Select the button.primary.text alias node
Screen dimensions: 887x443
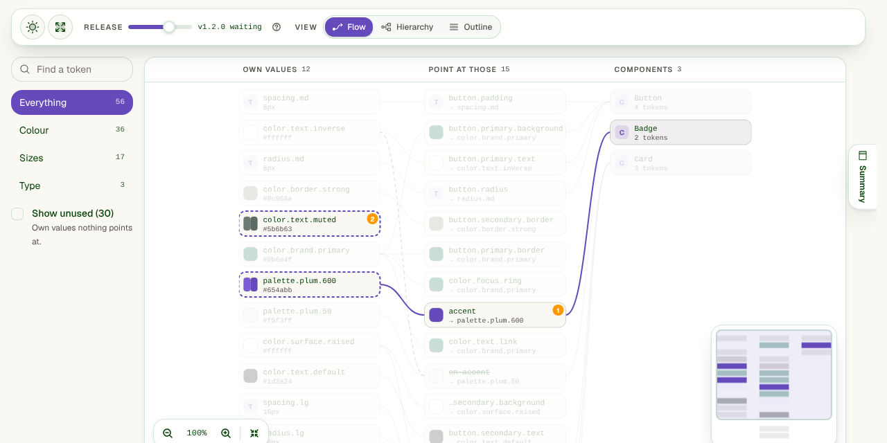tap(495, 163)
